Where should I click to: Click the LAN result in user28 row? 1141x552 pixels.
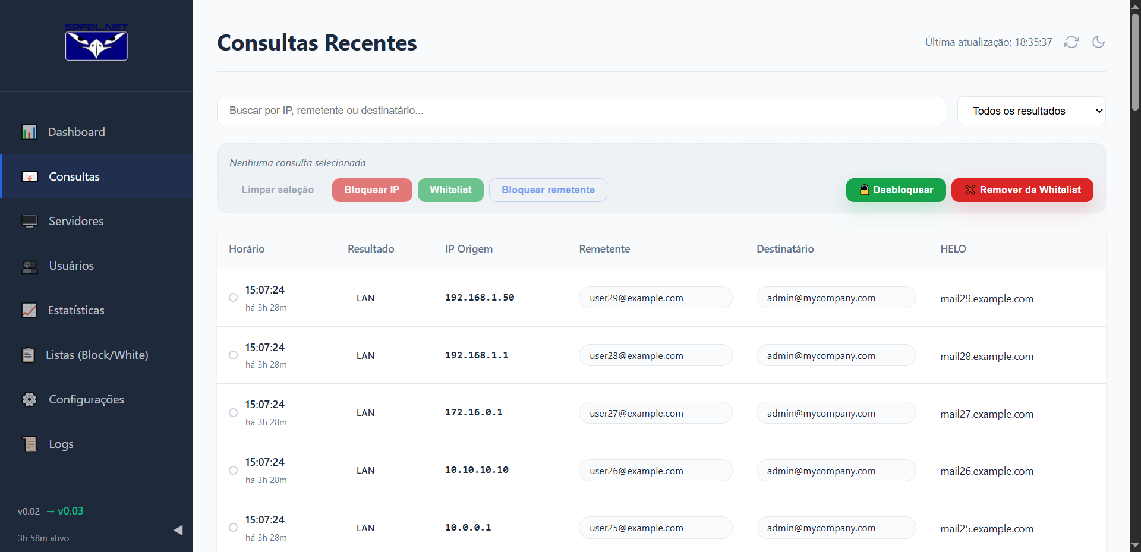(x=365, y=356)
